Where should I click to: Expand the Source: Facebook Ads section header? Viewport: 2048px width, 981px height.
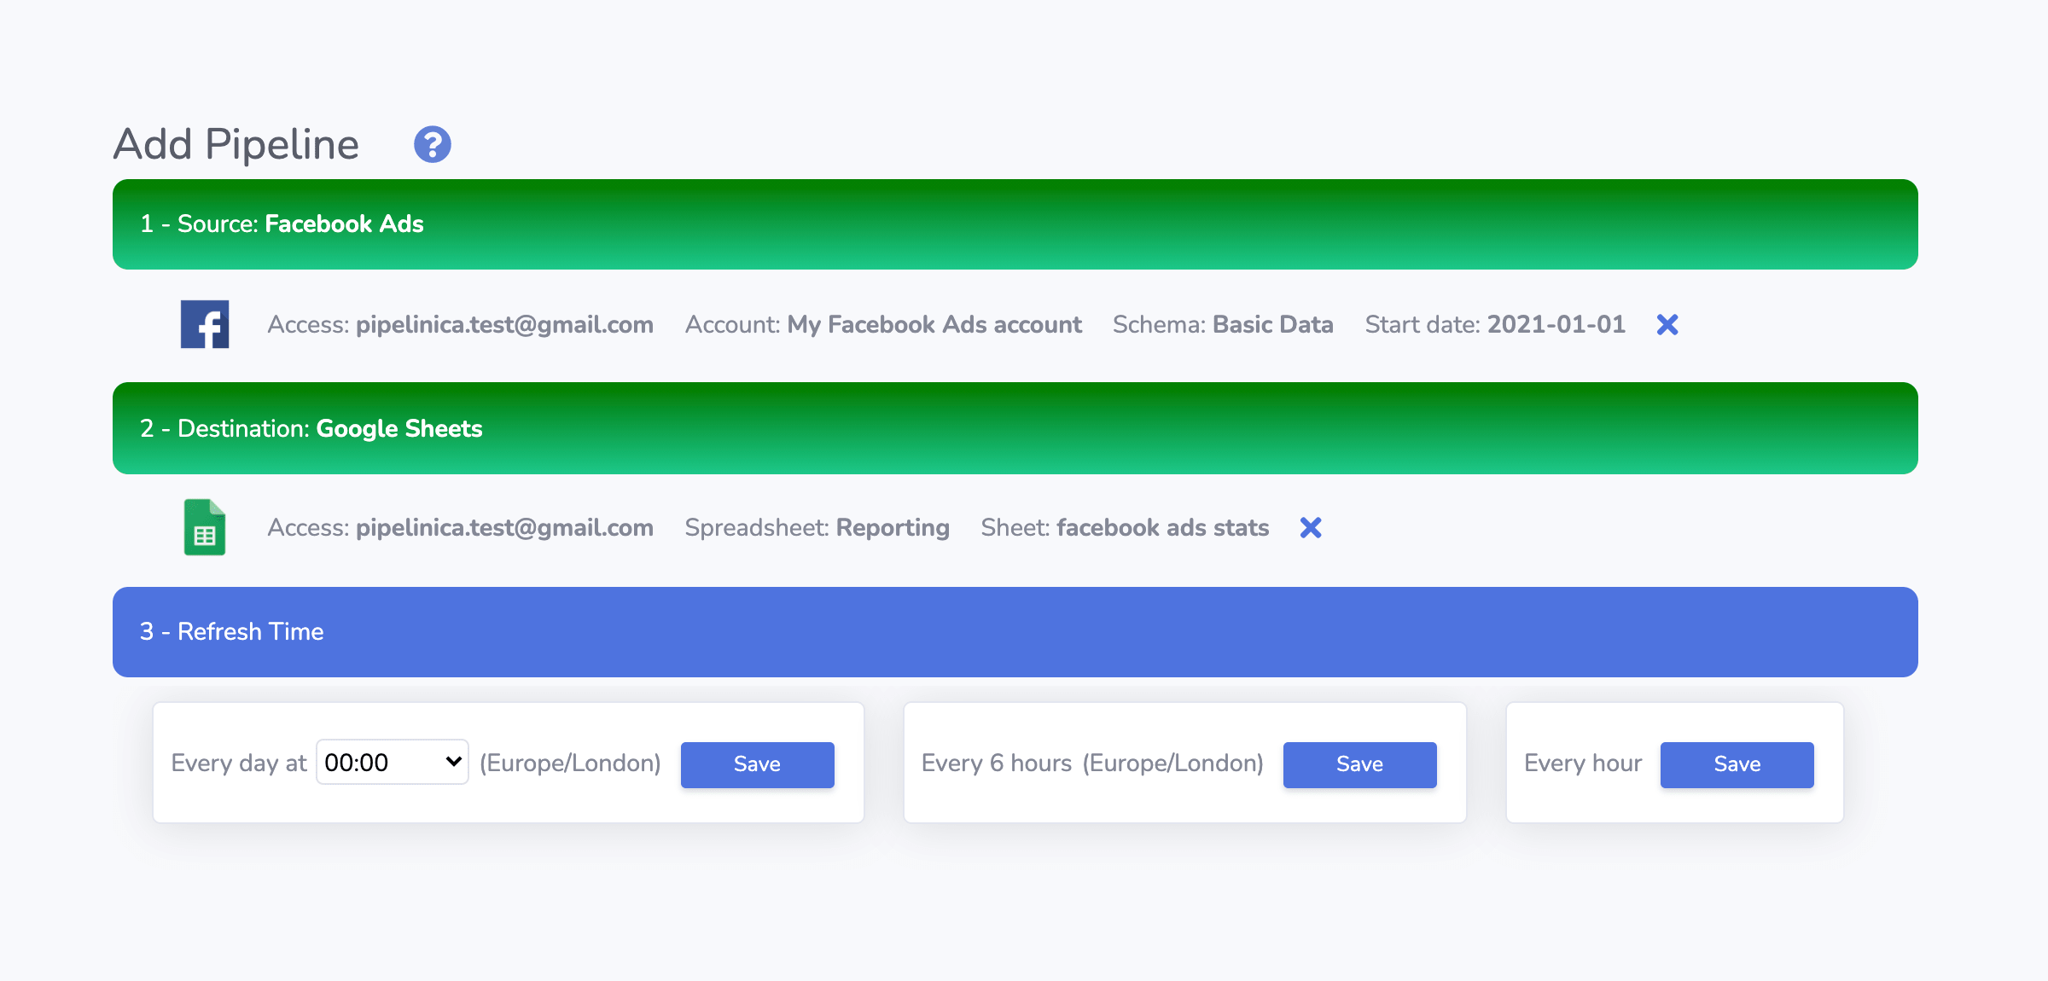click(1015, 224)
